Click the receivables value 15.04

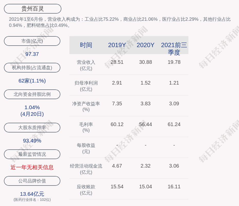145,187
